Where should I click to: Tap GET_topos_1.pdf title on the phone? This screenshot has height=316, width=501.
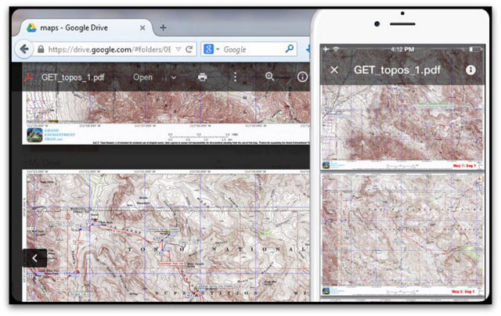tap(397, 70)
